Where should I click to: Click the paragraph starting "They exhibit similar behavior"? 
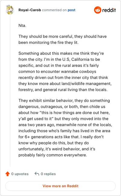(x=65, y=128)
